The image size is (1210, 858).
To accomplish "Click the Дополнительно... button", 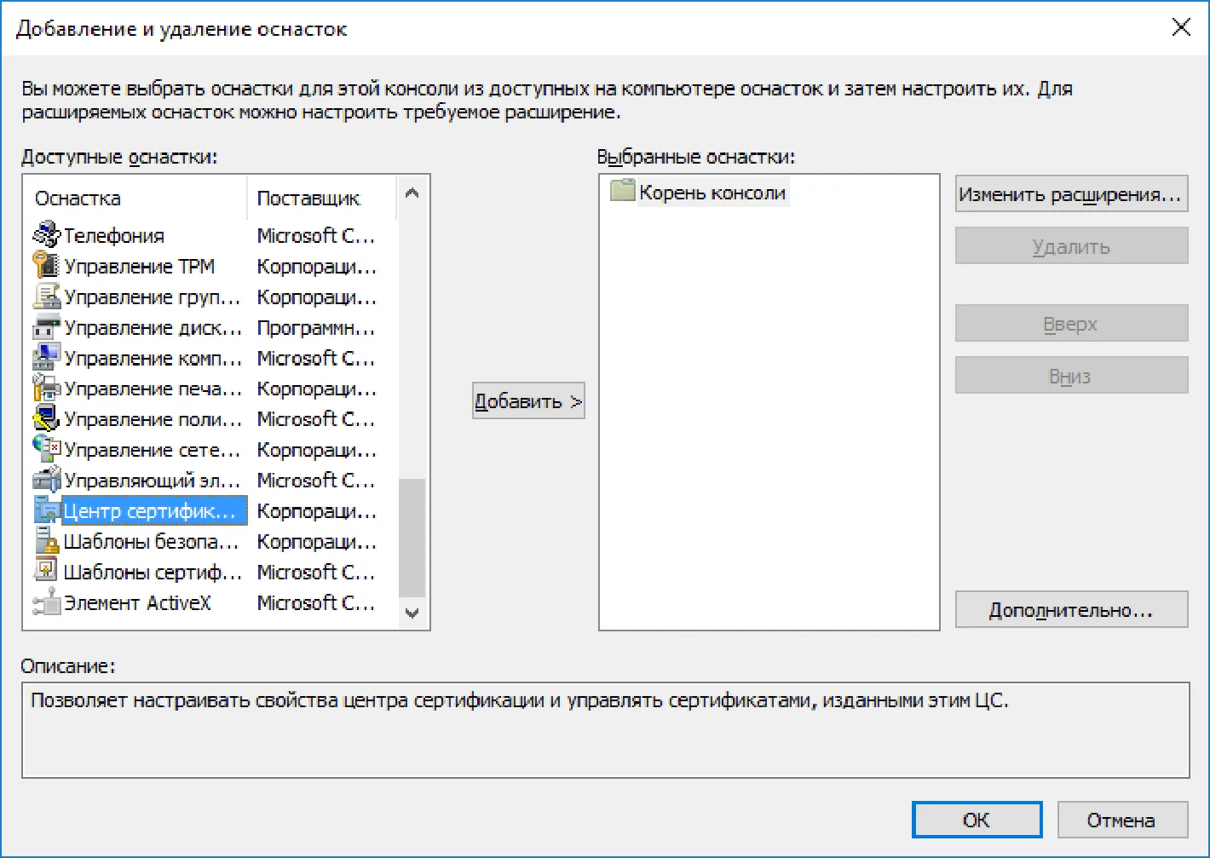I will (x=1071, y=609).
